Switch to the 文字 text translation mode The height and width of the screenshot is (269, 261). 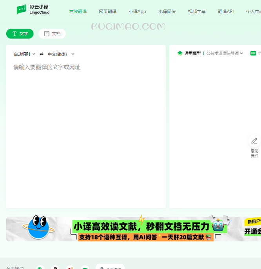pyautogui.click(x=20, y=34)
